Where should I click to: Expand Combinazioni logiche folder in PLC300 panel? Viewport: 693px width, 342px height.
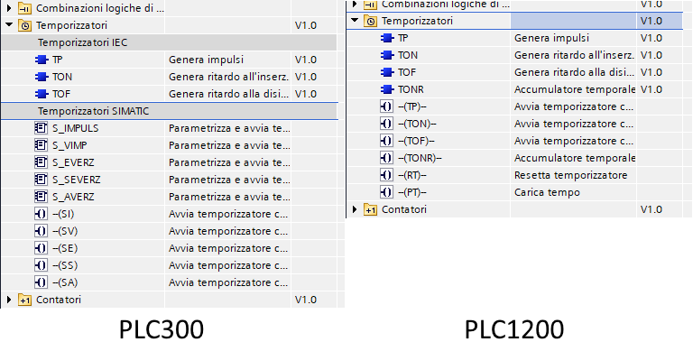tap(9, 8)
